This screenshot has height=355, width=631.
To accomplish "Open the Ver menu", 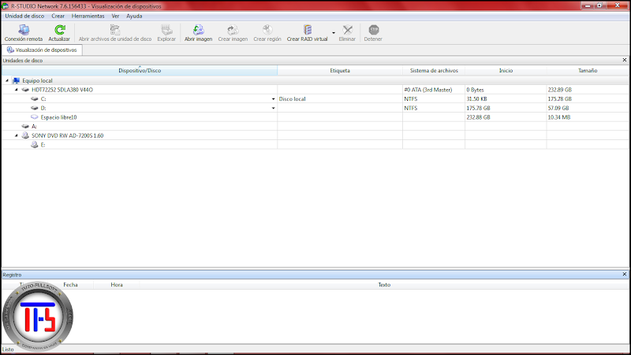I will pos(115,16).
